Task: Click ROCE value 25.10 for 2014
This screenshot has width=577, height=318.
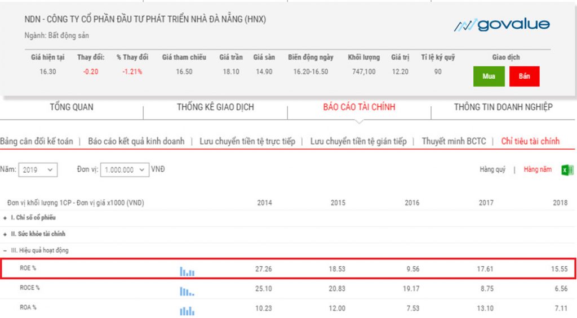Action: point(264,289)
